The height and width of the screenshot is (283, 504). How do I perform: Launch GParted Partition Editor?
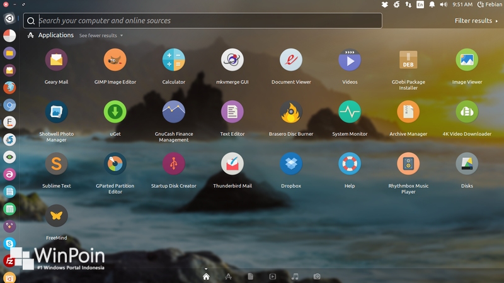[x=115, y=164]
